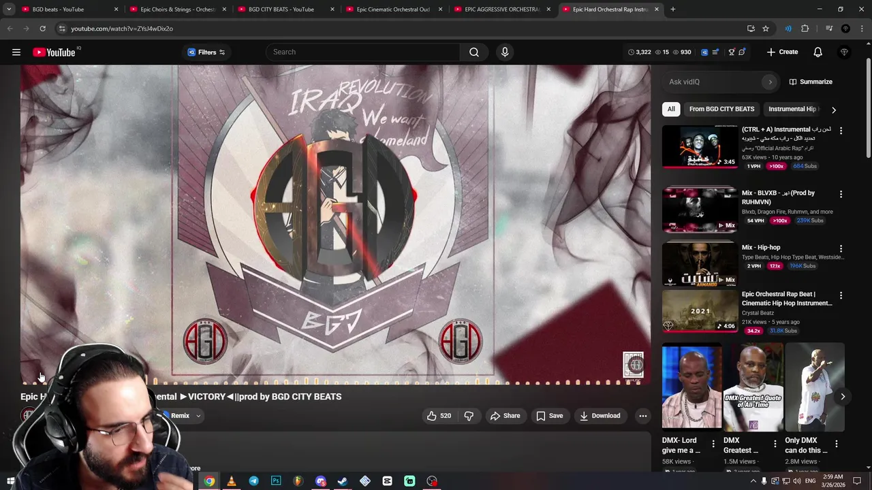Open the notifications bell

click(818, 52)
